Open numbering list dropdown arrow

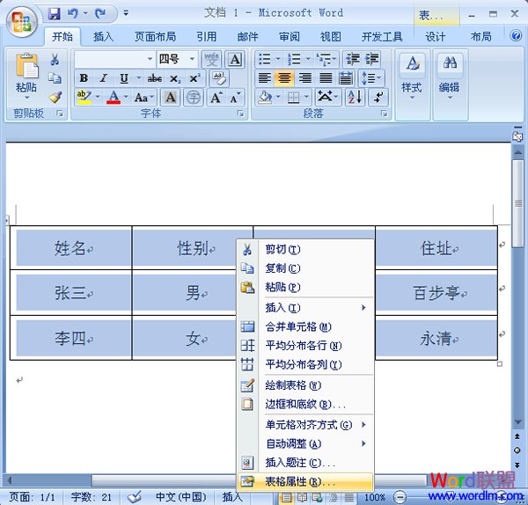tap(308, 59)
